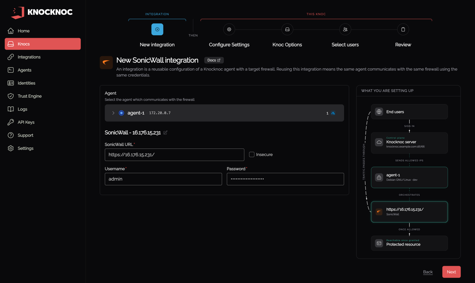Viewport: 475px width, 283px height.
Task: Click the Protected resource icon
Action: click(x=379, y=243)
